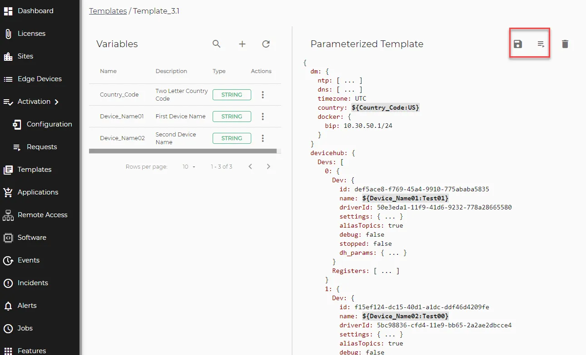The image size is (586, 355).
Task: Open actions menu for Country_Code row
Action: point(263,95)
